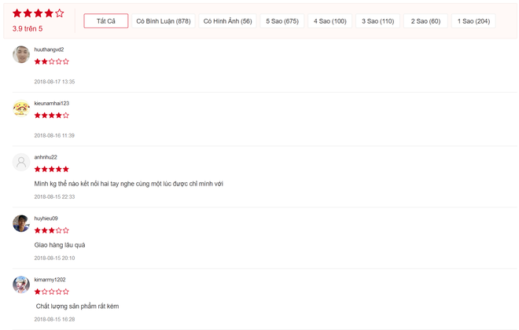Filter by 4 Sao (100)
This screenshot has height=330, width=519.
pyautogui.click(x=330, y=21)
